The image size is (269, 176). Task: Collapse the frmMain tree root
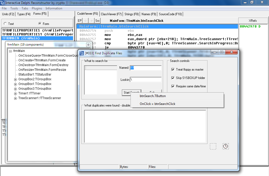[x=11, y=51]
